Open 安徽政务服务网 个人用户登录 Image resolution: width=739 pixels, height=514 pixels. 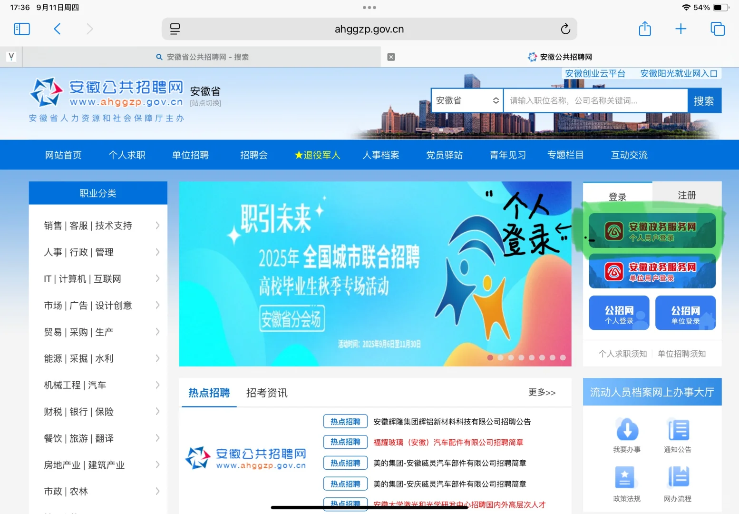pyautogui.click(x=652, y=231)
